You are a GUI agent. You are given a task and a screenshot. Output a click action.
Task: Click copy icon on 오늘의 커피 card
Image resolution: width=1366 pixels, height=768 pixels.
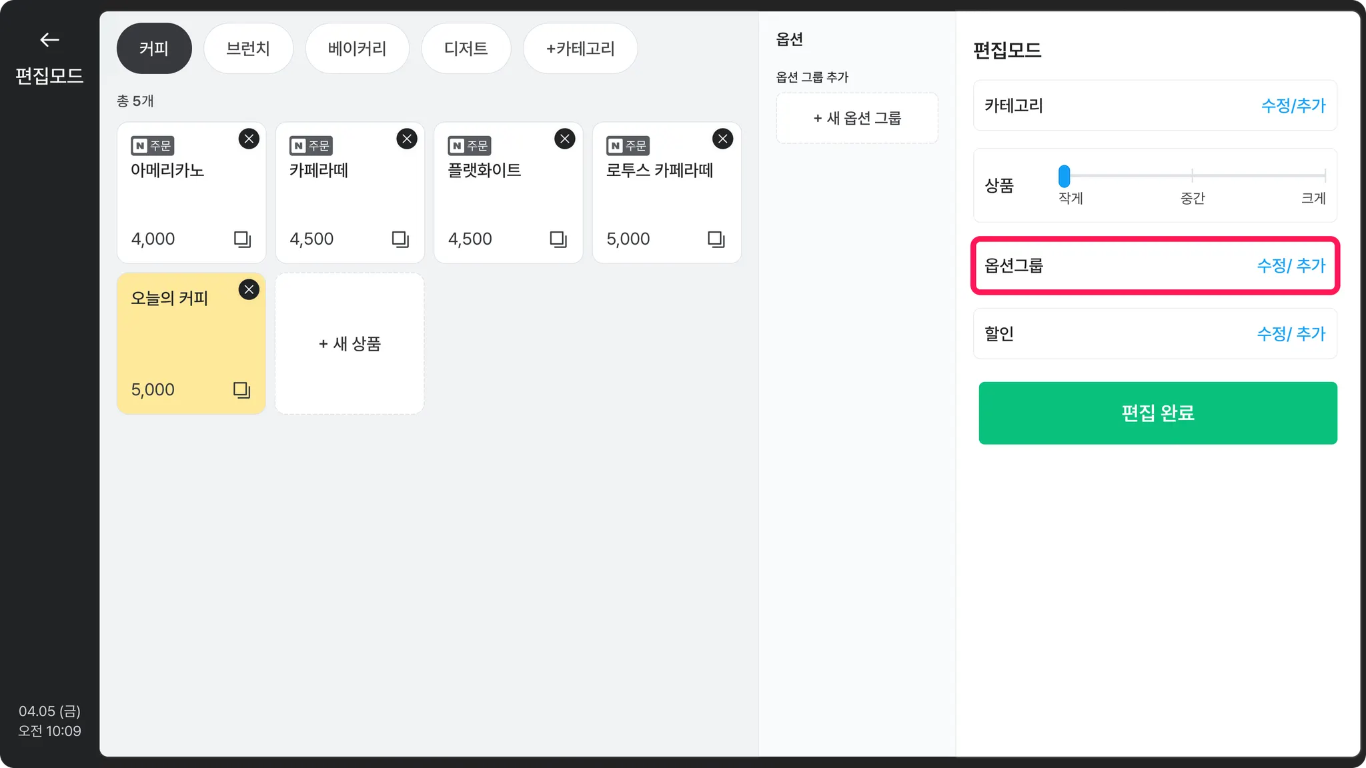[x=241, y=389]
